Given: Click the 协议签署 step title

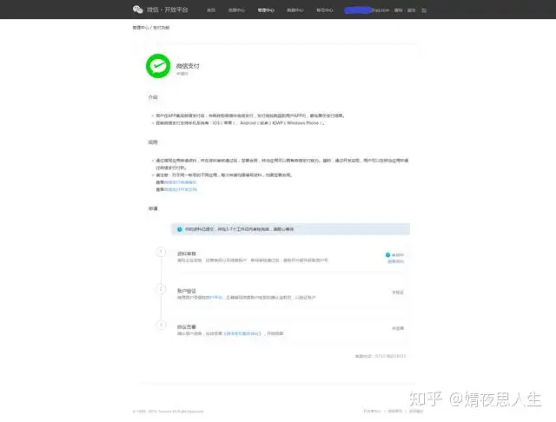Looking at the screenshot, I should [187, 327].
